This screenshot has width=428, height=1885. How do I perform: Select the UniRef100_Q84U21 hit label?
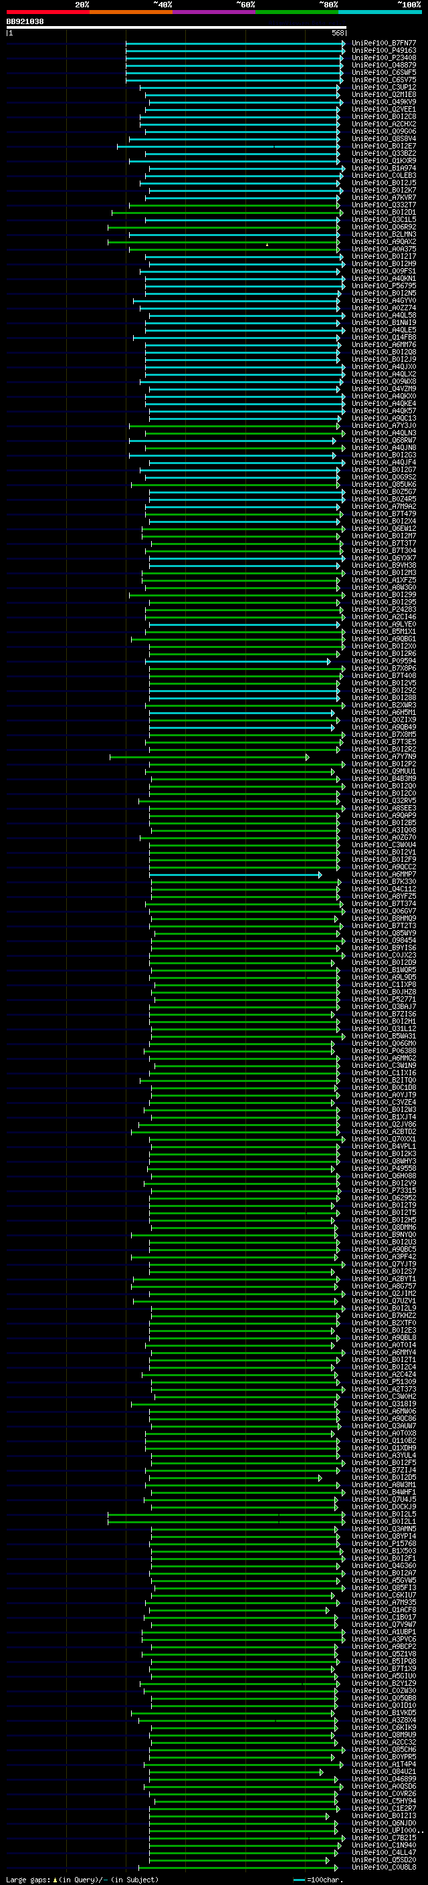point(384,1771)
